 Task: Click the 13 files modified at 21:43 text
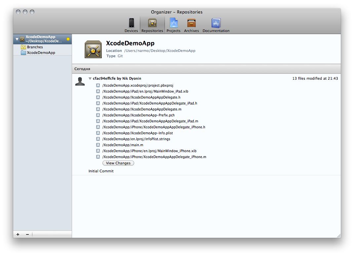pos(315,78)
